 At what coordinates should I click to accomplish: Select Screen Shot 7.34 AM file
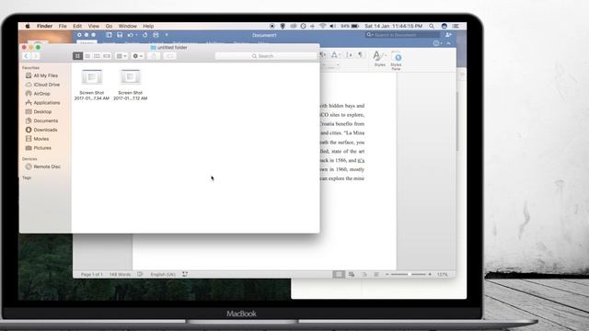[x=92, y=85]
